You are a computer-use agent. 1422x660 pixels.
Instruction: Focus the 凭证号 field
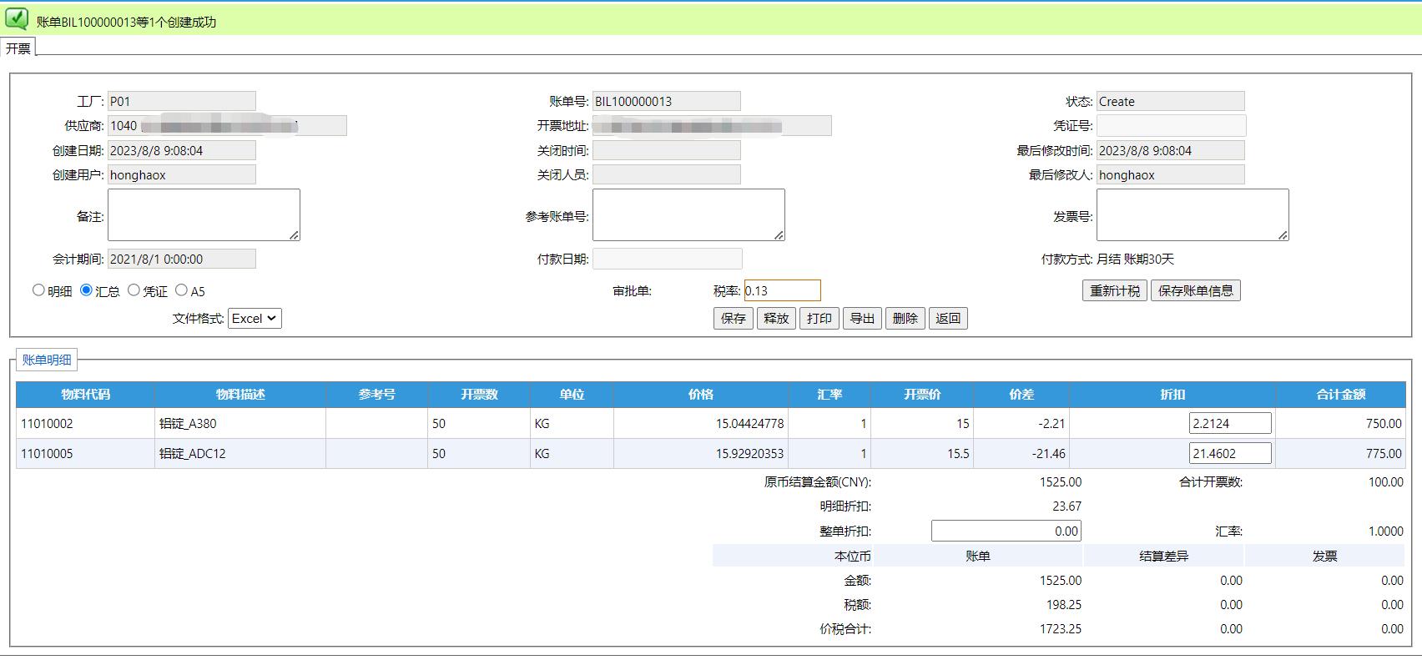pyautogui.click(x=1171, y=125)
